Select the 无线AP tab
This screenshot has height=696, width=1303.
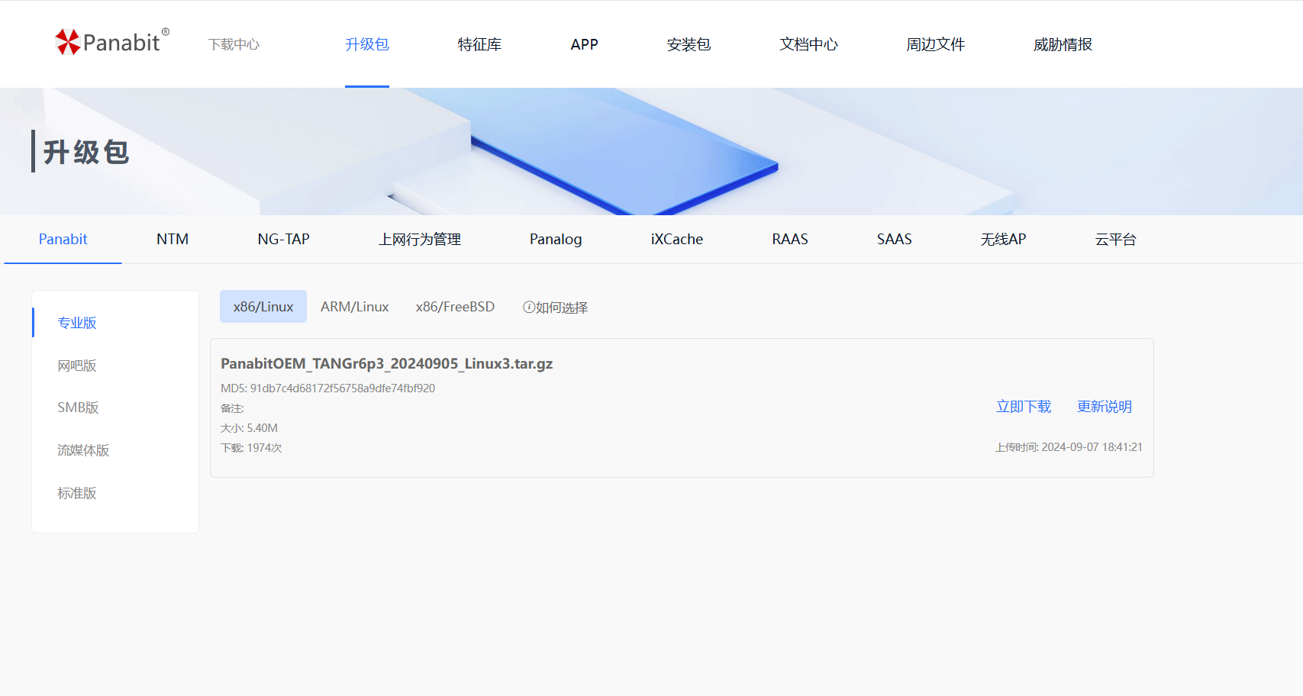coord(1003,239)
